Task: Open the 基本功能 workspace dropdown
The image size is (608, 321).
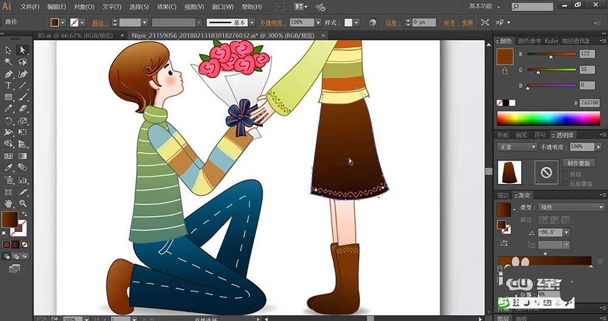Action: (x=484, y=6)
